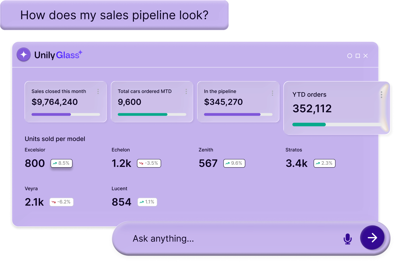Open the In the pipeline card options menu
The image size is (396, 263).
[272, 92]
